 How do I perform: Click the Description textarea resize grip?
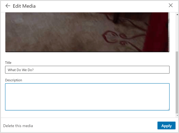tap(168, 109)
